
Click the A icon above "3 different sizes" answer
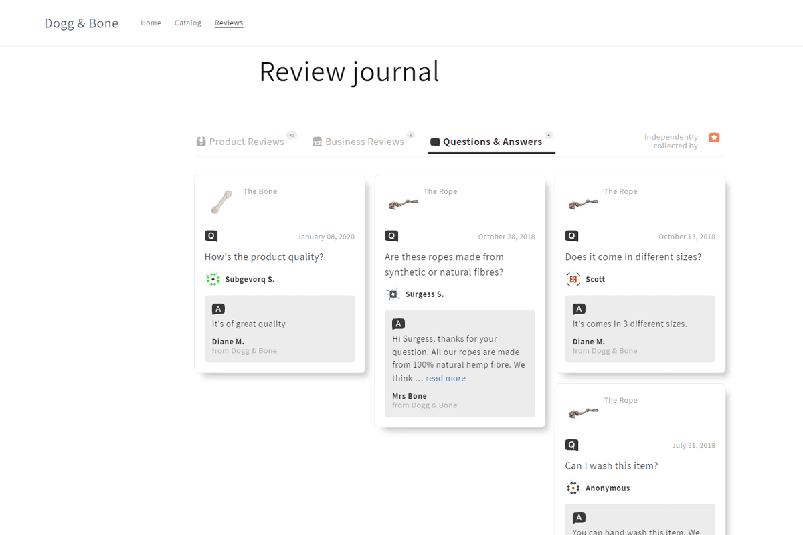(579, 309)
